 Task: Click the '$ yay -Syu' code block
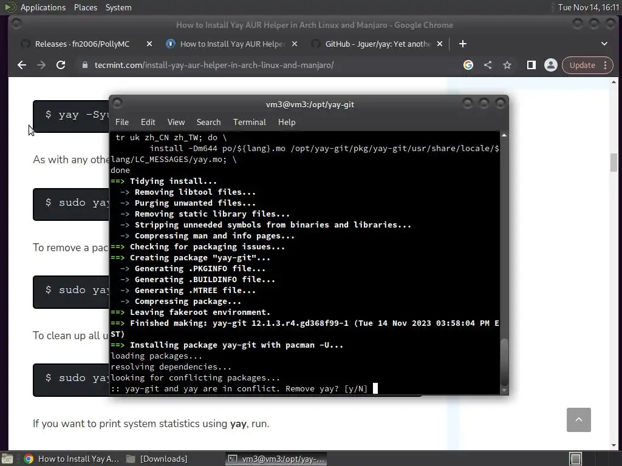(x=71, y=116)
